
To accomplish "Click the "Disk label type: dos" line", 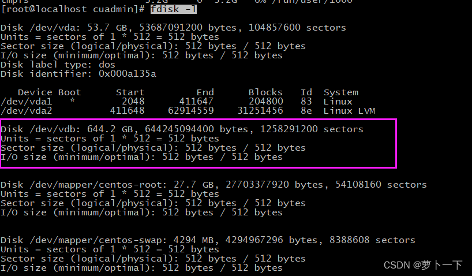I will pos(58,65).
